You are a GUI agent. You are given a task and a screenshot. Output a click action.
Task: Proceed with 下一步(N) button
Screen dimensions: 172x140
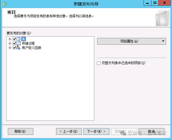(x=96, y=131)
